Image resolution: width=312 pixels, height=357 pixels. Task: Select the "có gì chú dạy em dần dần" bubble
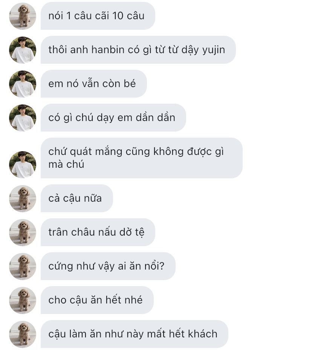[x=113, y=118]
